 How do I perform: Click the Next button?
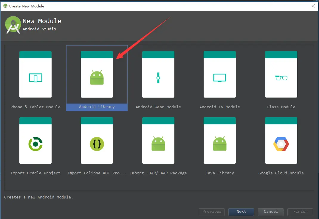[x=241, y=212]
